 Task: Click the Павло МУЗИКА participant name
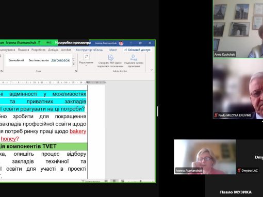click(x=236, y=192)
